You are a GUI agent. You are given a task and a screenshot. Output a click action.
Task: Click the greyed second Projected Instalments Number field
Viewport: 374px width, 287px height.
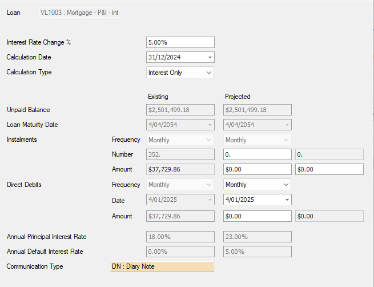[329, 154]
